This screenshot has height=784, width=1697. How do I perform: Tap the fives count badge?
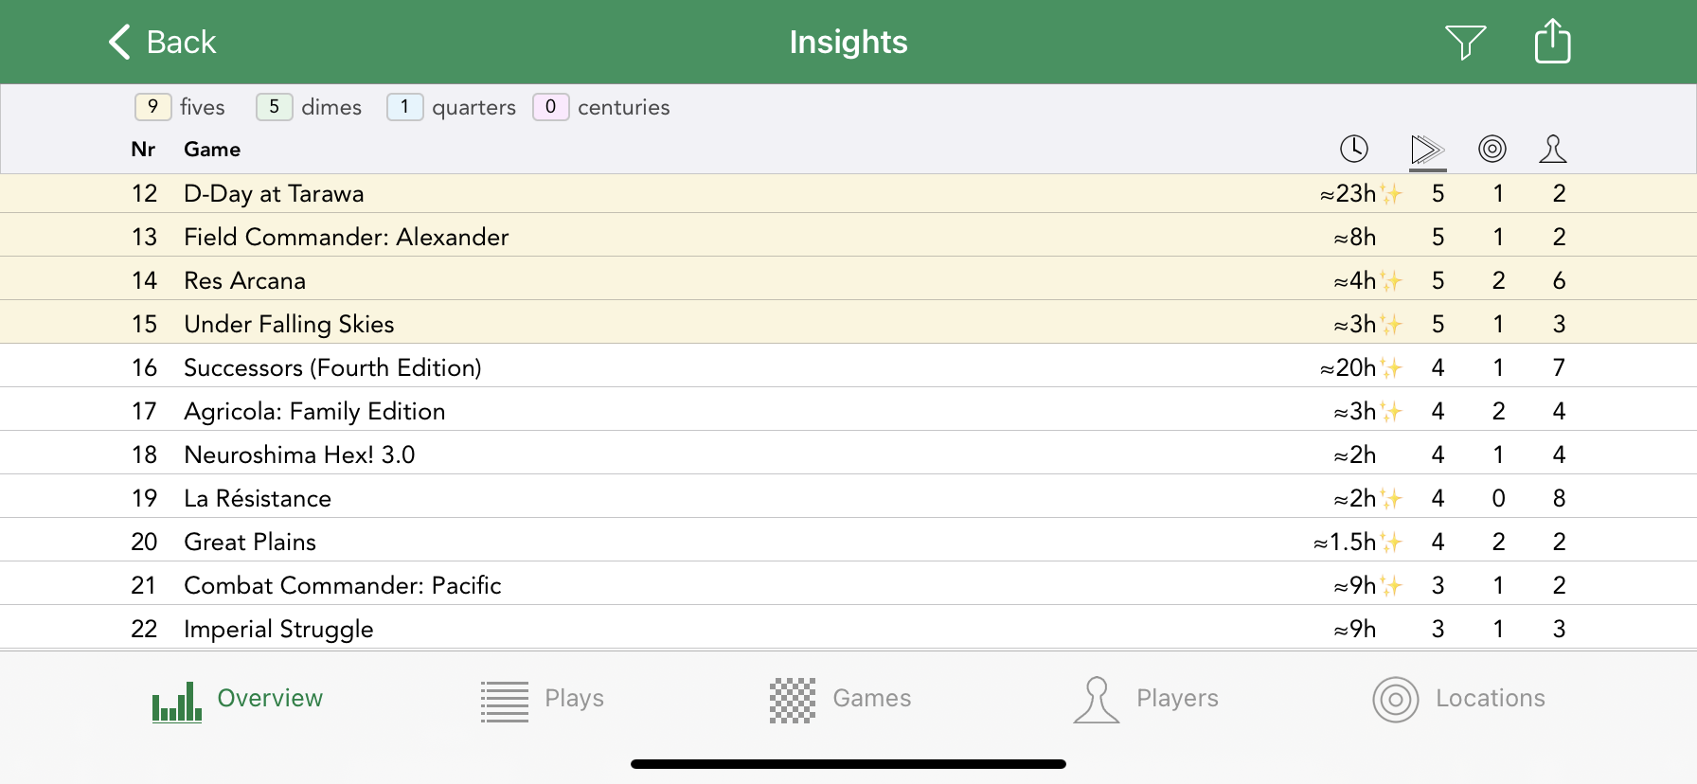[152, 107]
